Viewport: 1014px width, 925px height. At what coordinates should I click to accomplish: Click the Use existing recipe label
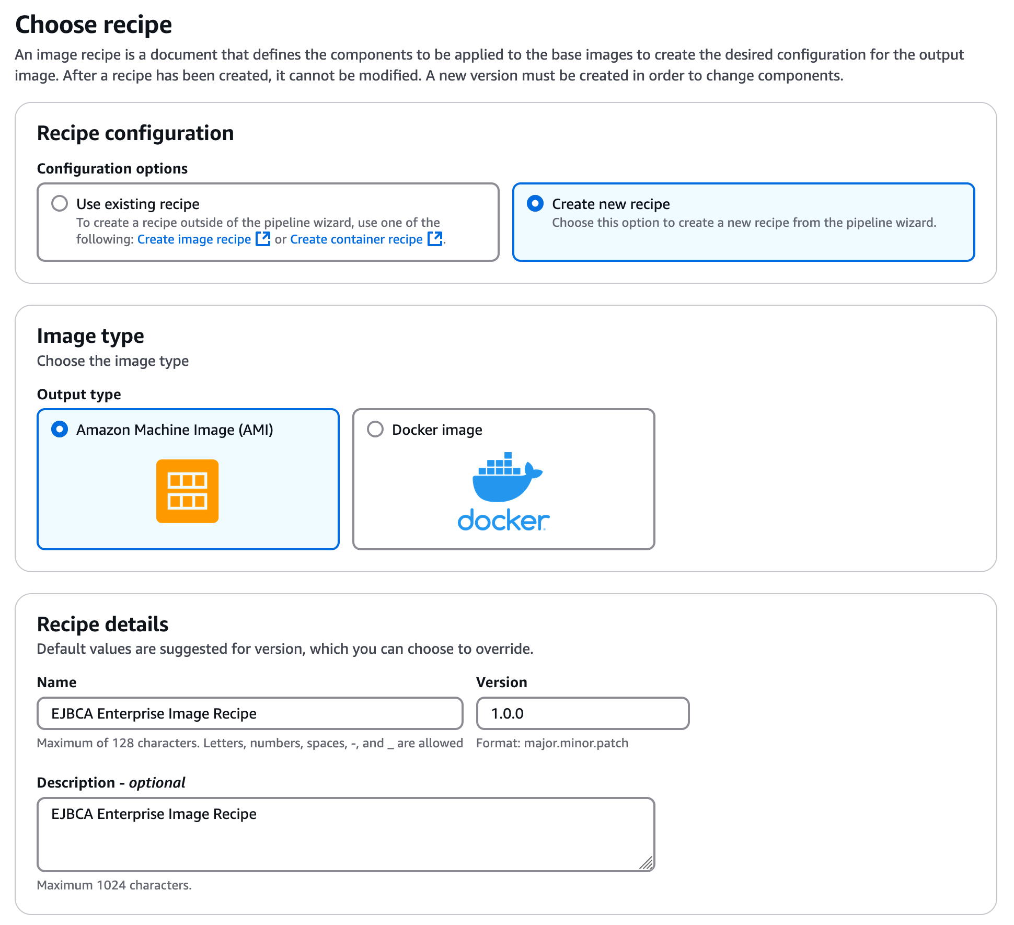click(x=138, y=204)
